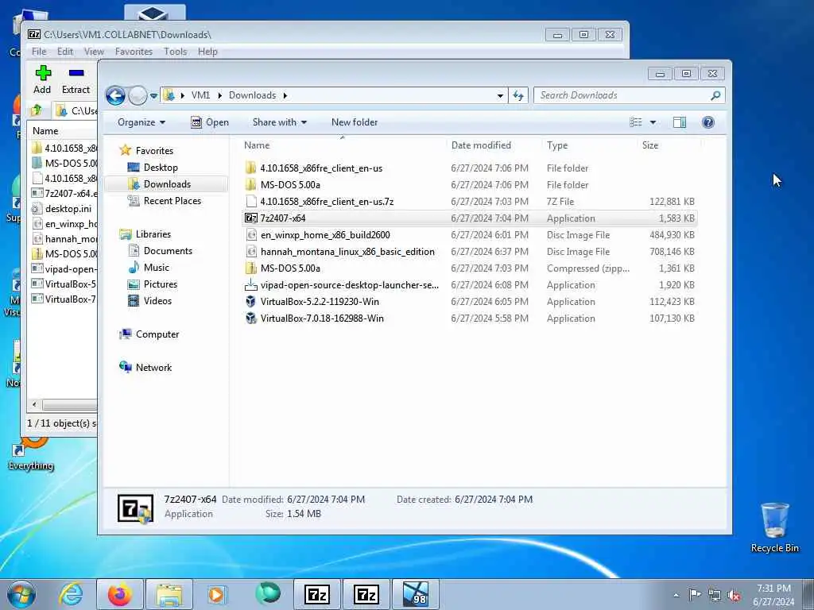Click the Extract icon in 7-Zip toolbar
The image size is (814, 610).
(76, 72)
